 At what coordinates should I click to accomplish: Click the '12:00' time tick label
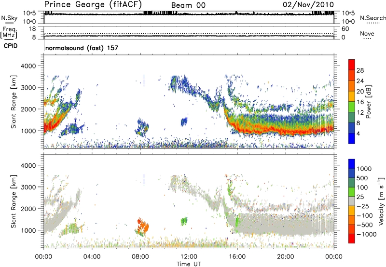189,257
